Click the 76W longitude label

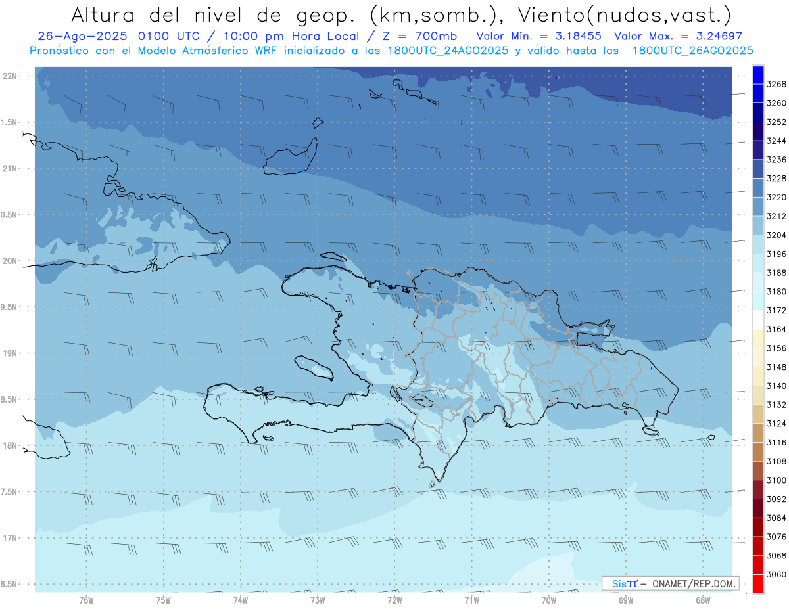86,600
